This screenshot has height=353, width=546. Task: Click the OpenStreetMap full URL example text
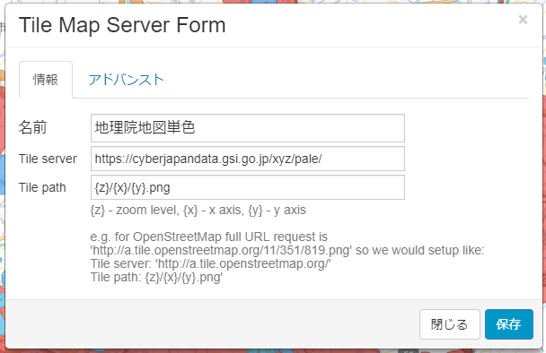coord(209,237)
